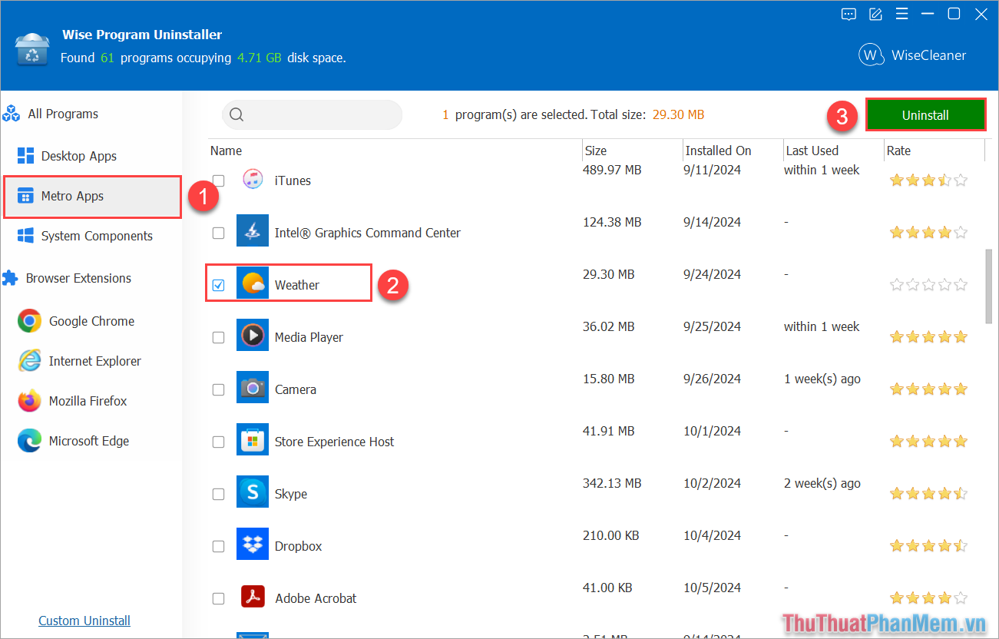Viewport: 999px width, 639px height.
Task: Click the green Uninstall button
Action: click(925, 114)
